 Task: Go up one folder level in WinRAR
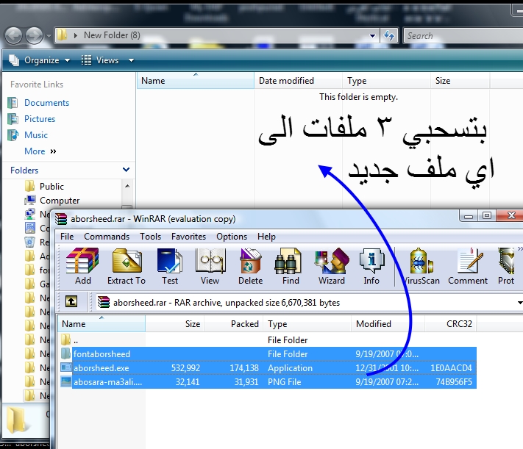pyautogui.click(x=71, y=301)
